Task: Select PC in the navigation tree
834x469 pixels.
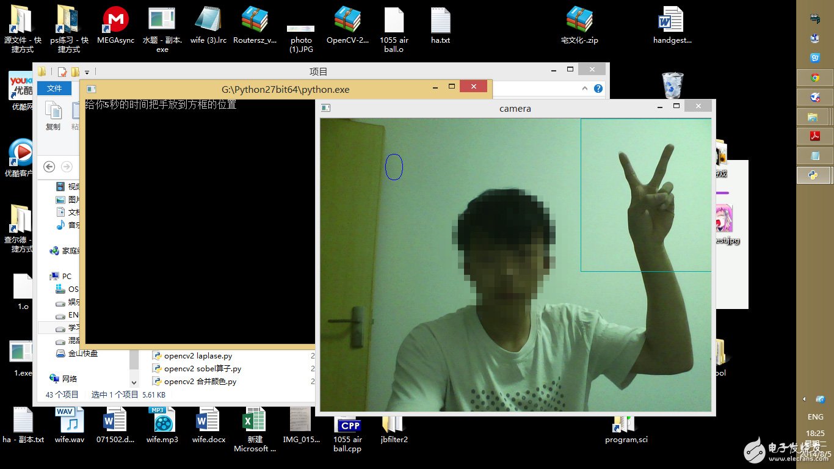Action: (x=67, y=276)
